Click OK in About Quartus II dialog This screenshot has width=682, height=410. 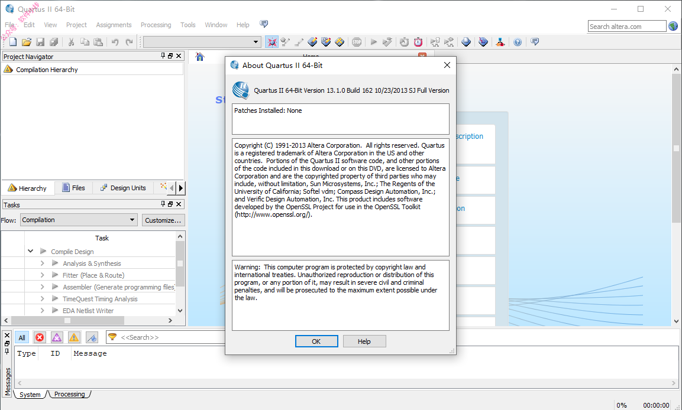click(x=316, y=341)
